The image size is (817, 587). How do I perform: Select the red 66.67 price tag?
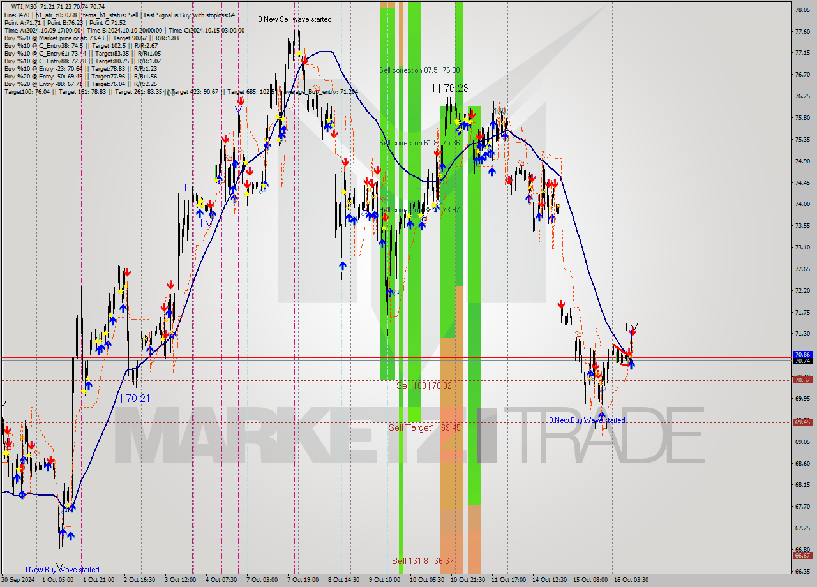click(802, 555)
